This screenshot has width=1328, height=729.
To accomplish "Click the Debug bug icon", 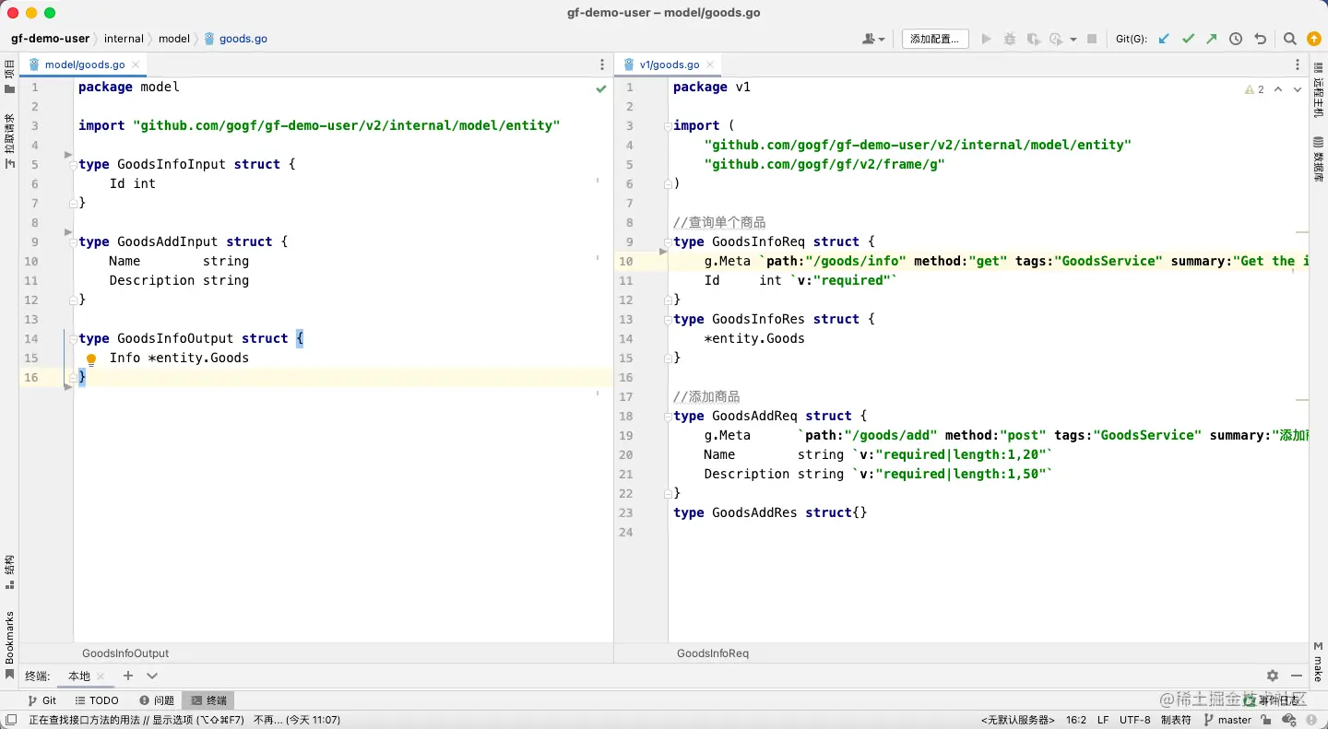I will tap(1010, 39).
